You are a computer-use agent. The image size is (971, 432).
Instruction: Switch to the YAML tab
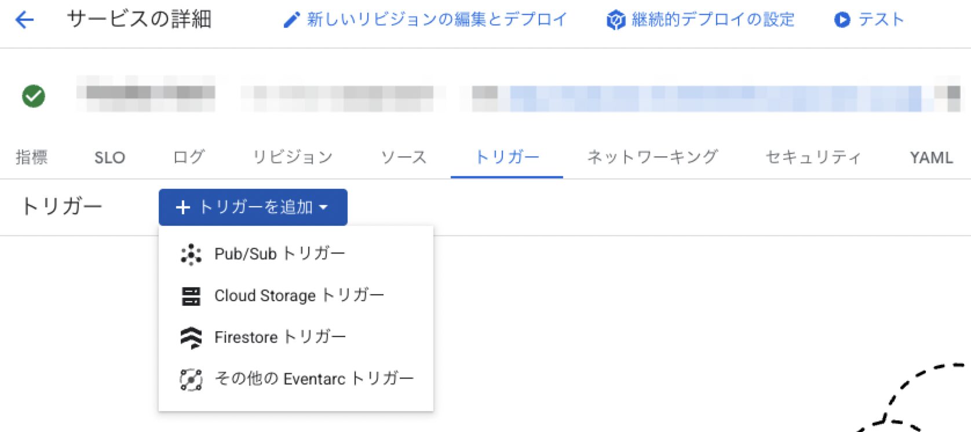[931, 157]
